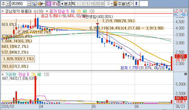The height and width of the screenshot is (110, 189).
Task: Click the orange 20 price moving average label
Action: point(79,11)
